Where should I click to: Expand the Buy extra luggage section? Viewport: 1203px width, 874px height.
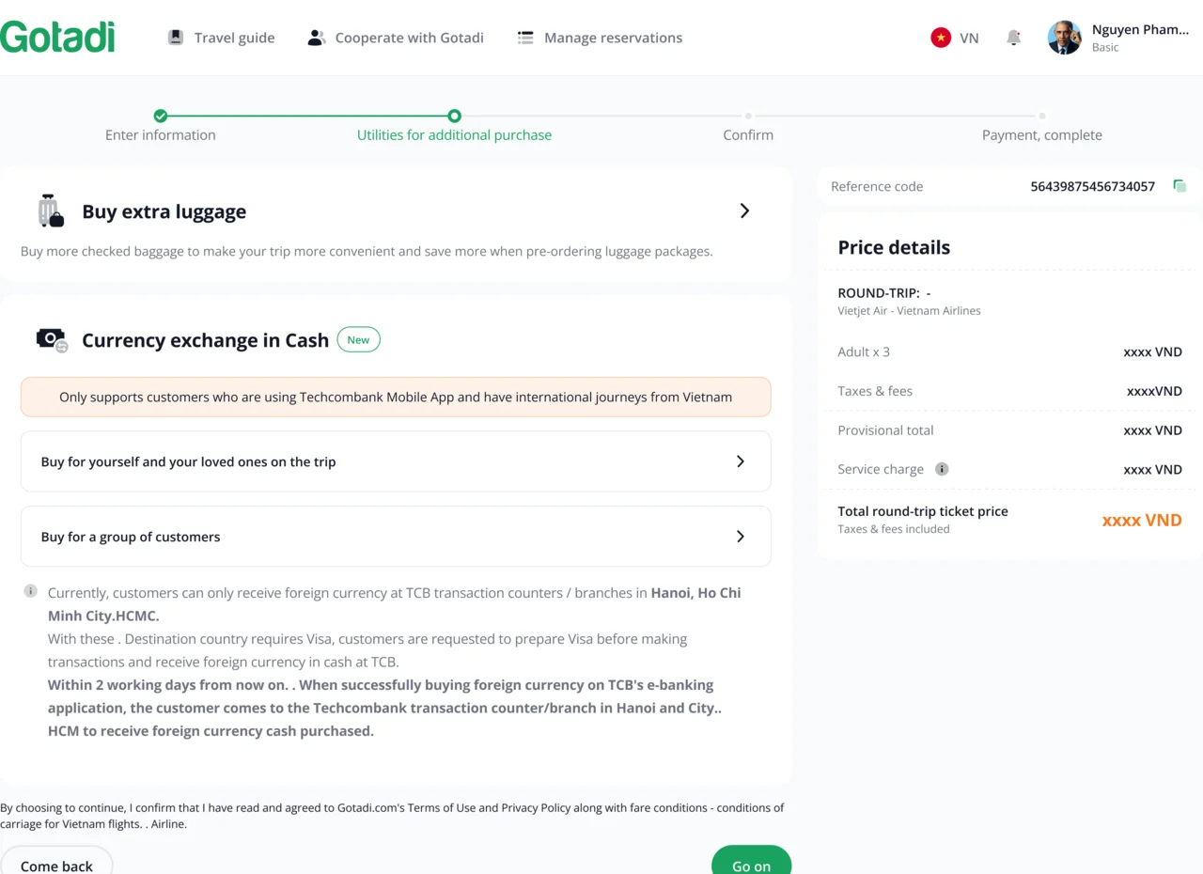coord(744,211)
